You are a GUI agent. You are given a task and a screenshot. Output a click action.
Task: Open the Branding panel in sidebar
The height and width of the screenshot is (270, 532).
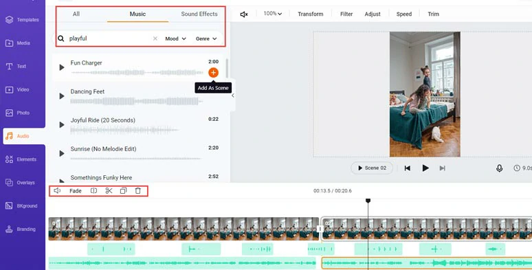pyautogui.click(x=23, y=229)
